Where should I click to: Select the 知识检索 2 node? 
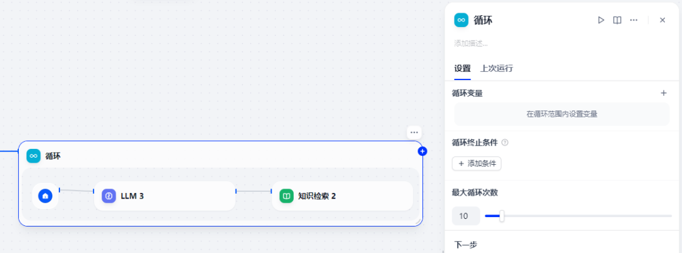click(x=342, y=196)
